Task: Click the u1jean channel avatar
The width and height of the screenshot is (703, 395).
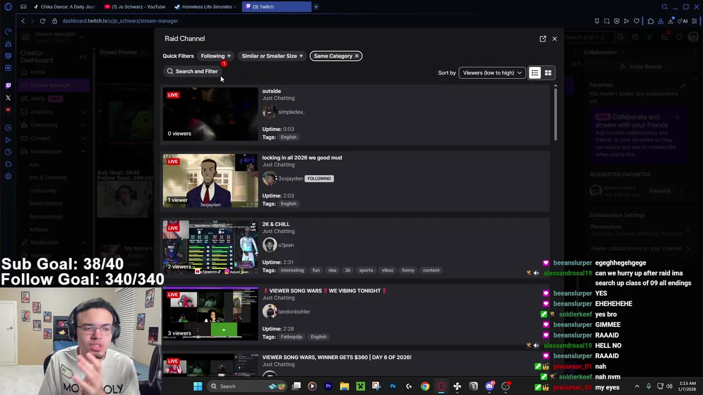Action: click(269, 245)
